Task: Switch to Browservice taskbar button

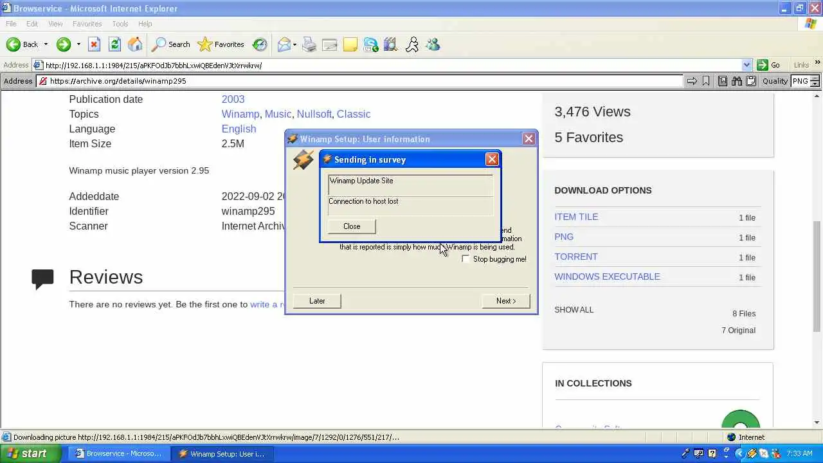Action: click(120, 453)
